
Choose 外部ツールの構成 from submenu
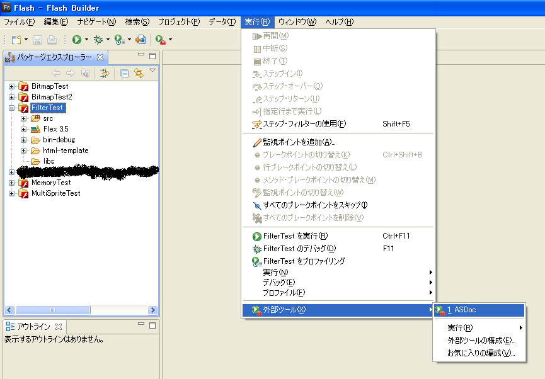coord(481,340)
